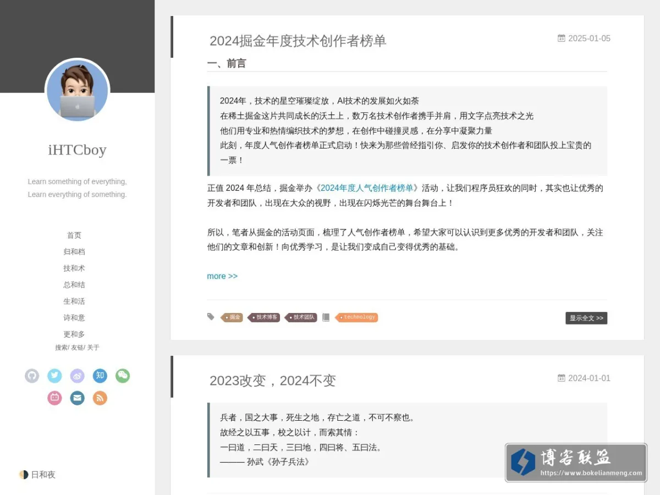Click calendar icon next to 2025-01-05
660x495 pixels.
(x=561, y=38)
